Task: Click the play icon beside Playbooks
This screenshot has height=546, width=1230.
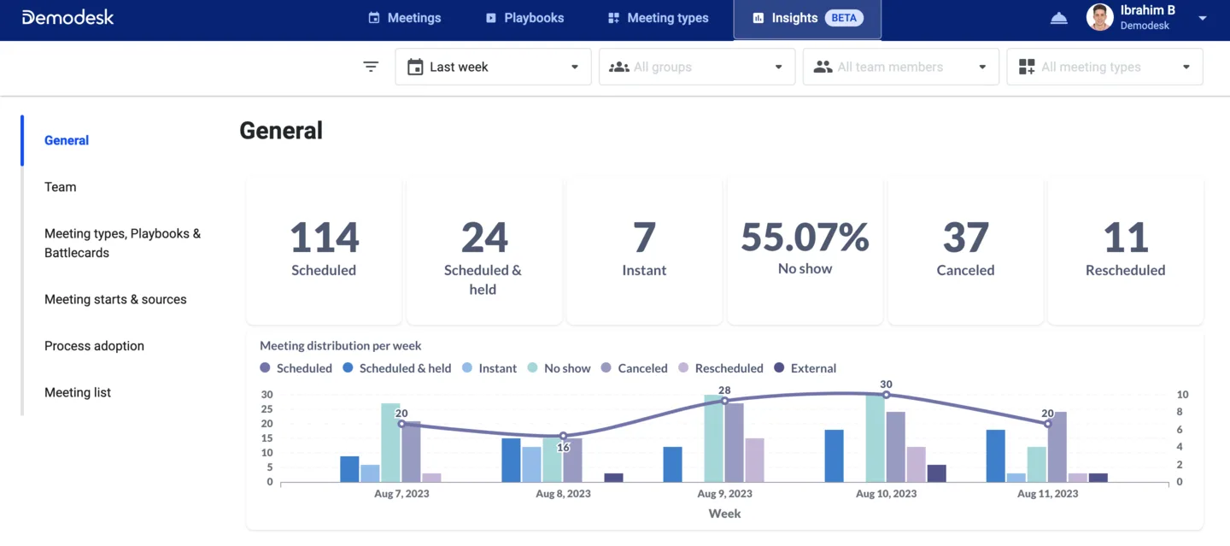Action: pos(490,18)
